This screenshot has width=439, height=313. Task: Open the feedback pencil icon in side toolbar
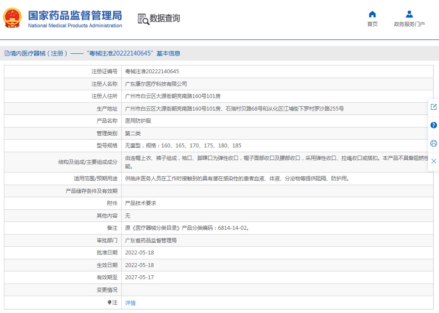click(433, 107)
